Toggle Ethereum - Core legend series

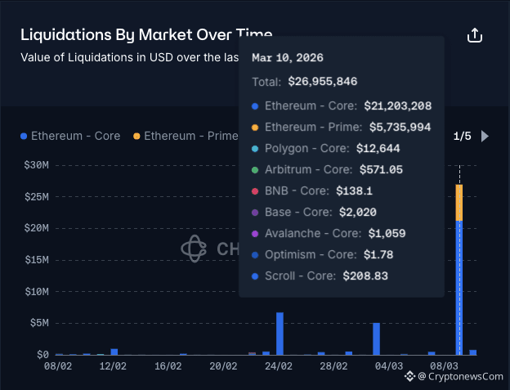click(70, 136)
